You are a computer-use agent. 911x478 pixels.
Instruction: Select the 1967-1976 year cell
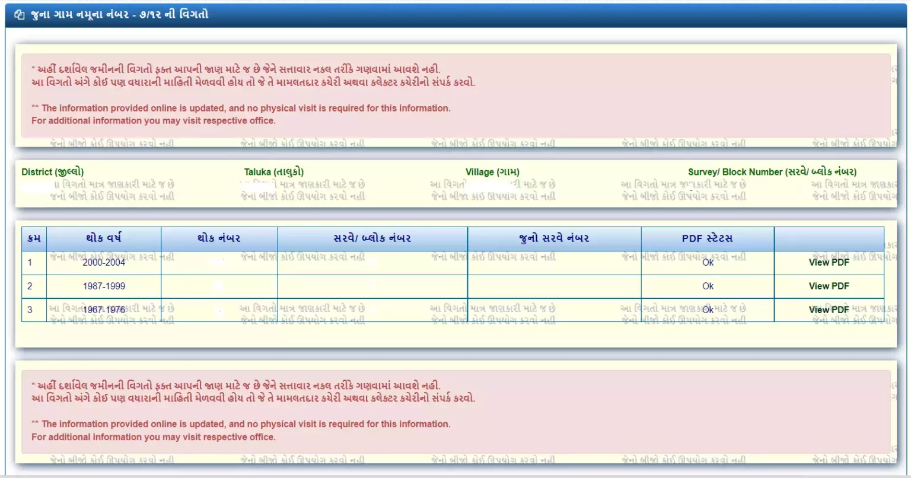point(104,310)
